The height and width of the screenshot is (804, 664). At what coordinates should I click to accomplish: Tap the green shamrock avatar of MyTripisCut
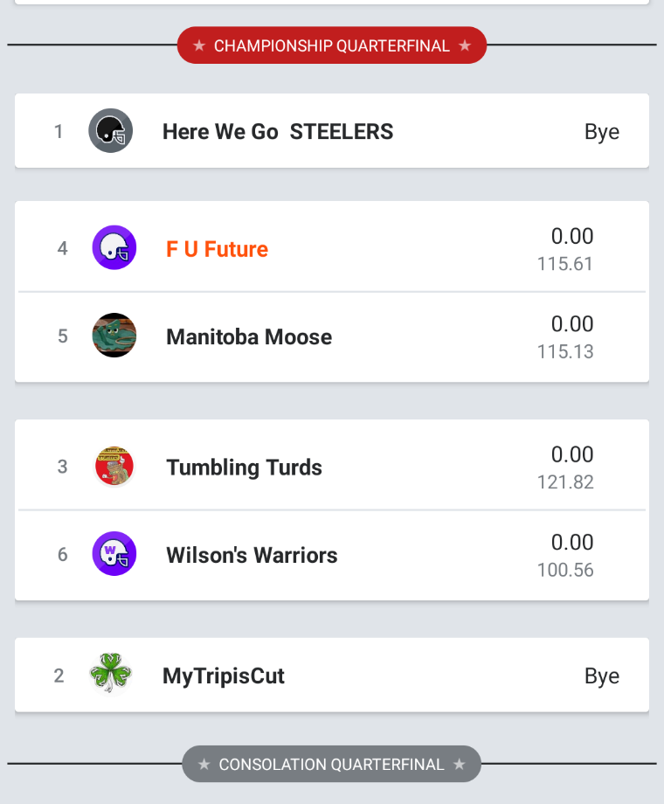pos(110,673)
